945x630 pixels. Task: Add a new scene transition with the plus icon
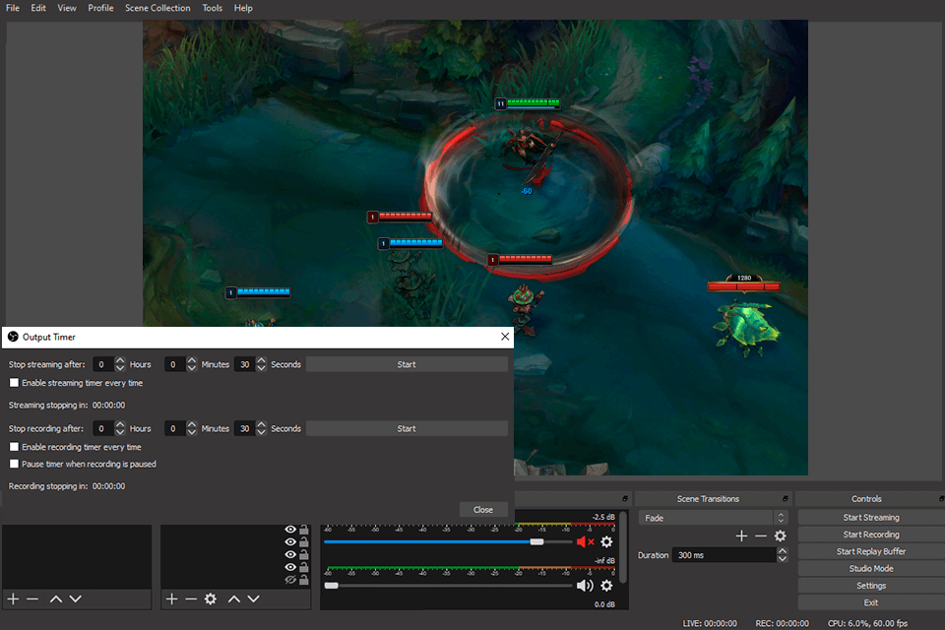pyautogui.click(x=740, y=535)
